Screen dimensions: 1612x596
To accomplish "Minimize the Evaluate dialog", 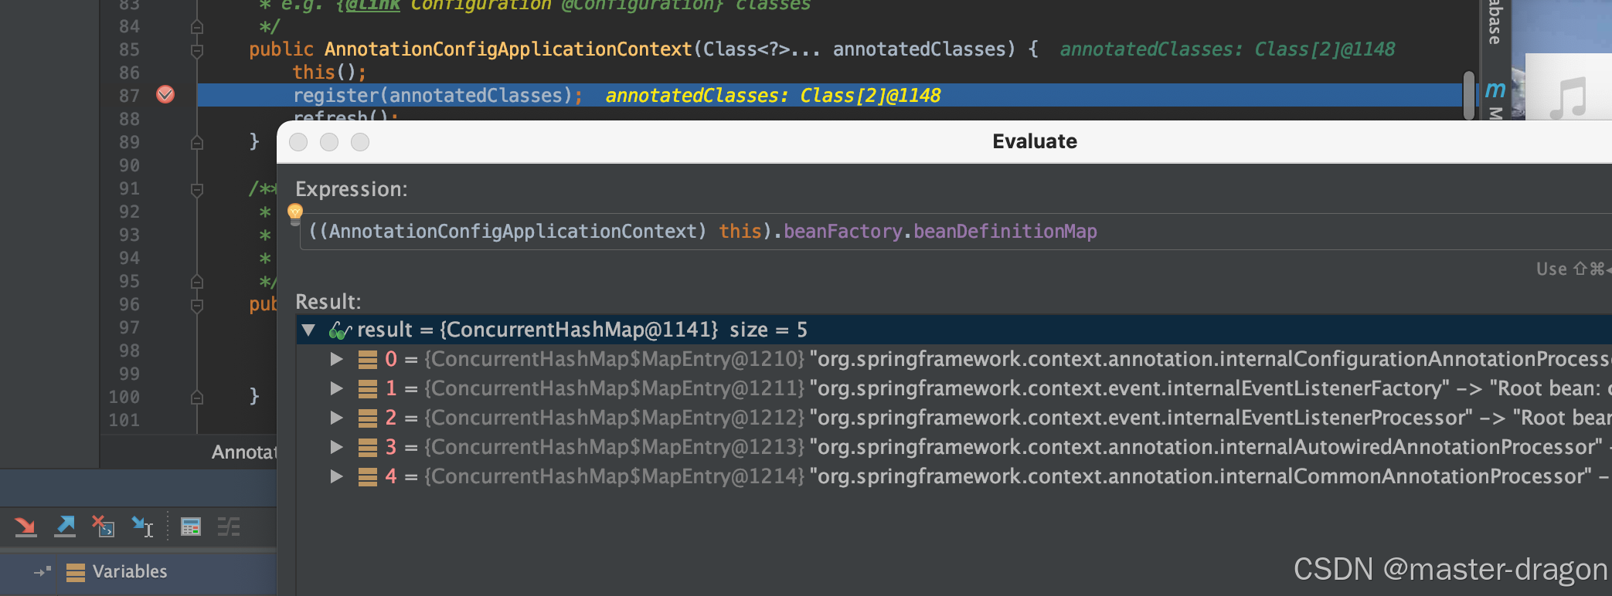I will 329,142.
